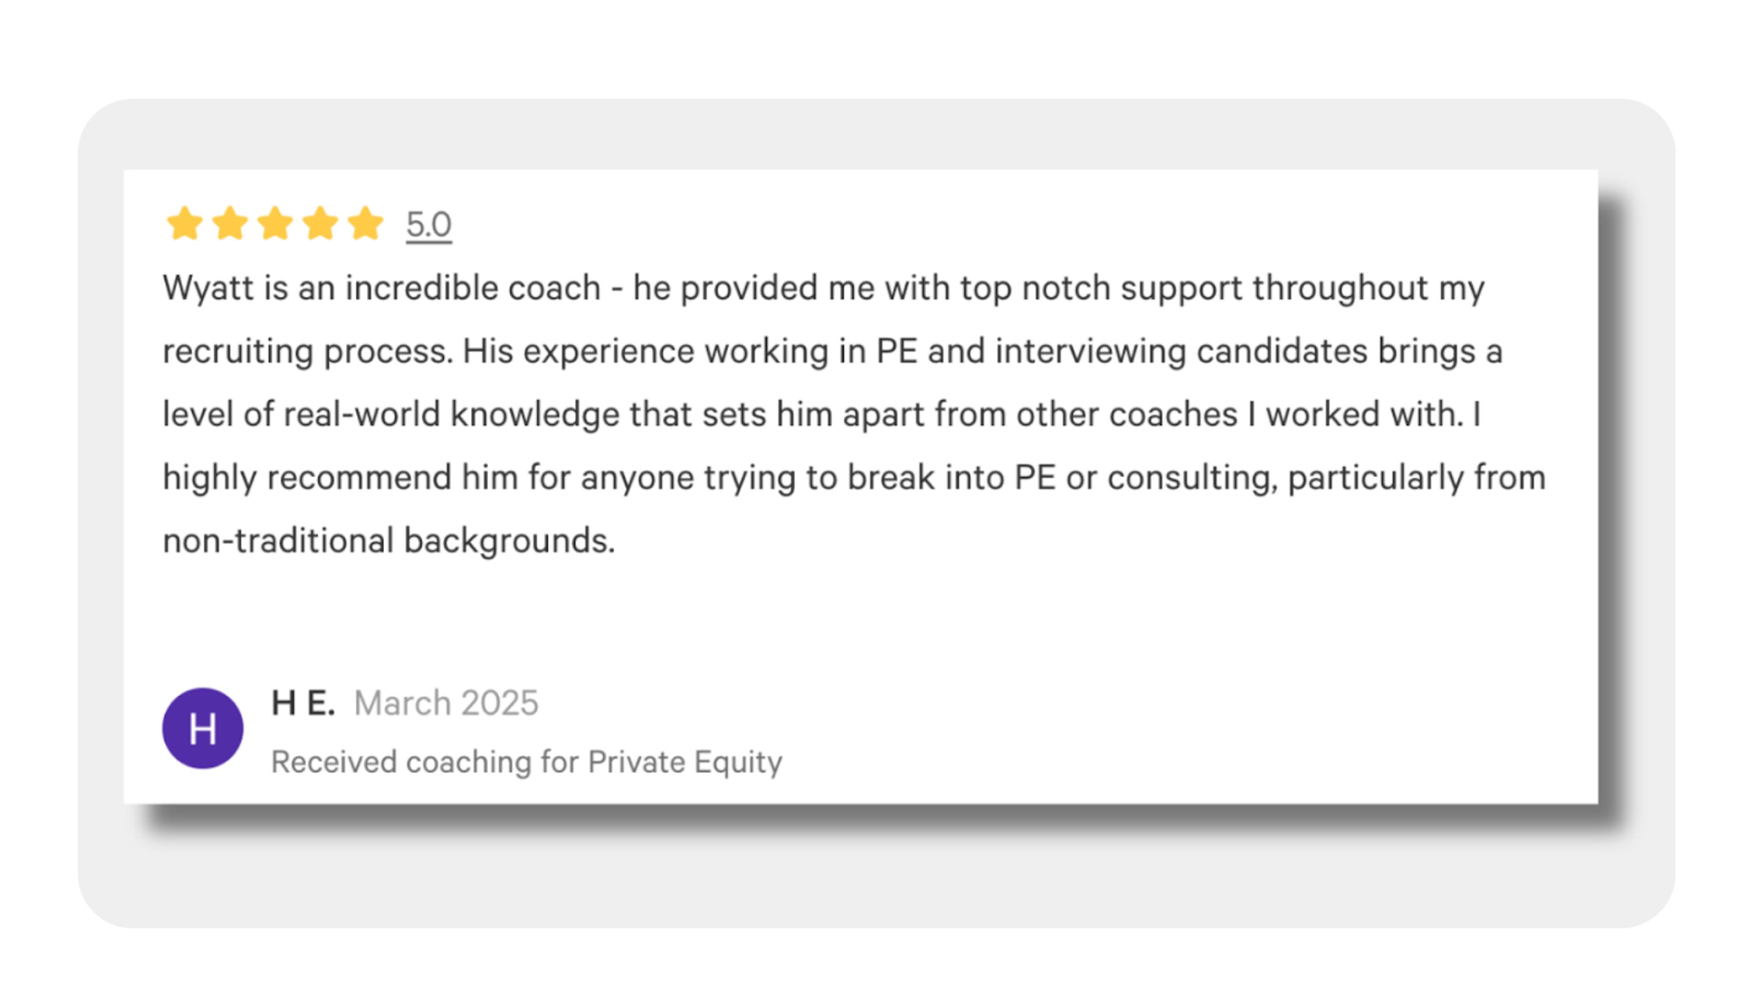The width and height of the screenshot is (1753, 986).
Task: Click the first yellow rating star
Action: (x=184, y=223)
